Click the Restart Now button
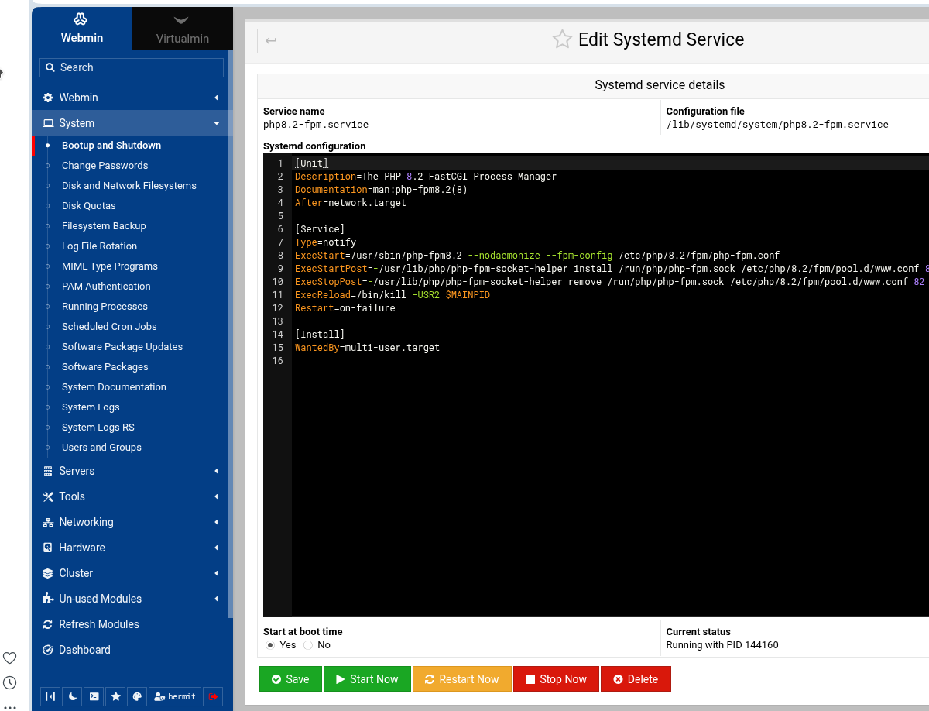Viewport: 929px width, 711px height. point(462,678)
